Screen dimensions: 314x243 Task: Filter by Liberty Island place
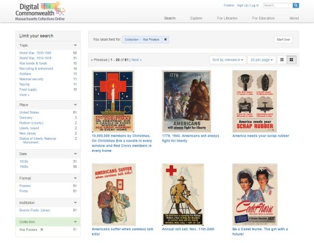[29, 128]
